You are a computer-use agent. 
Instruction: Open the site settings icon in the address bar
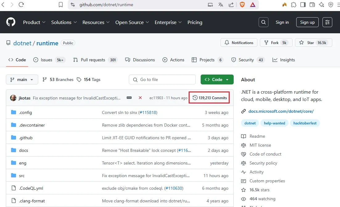coord(73,5)
